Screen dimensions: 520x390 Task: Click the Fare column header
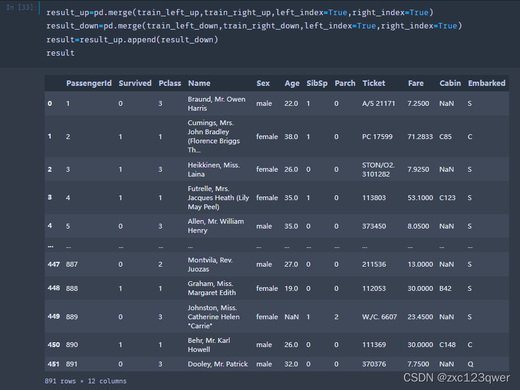point(416,83)
